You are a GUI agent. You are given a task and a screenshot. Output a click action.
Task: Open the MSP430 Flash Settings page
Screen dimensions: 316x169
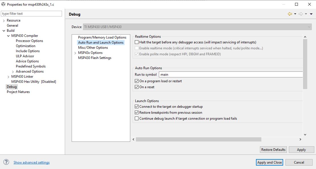coord(95,58)
